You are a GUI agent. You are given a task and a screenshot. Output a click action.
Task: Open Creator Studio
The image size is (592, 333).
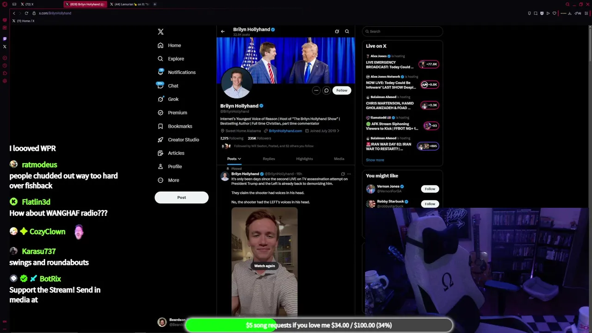coord(178,139)
